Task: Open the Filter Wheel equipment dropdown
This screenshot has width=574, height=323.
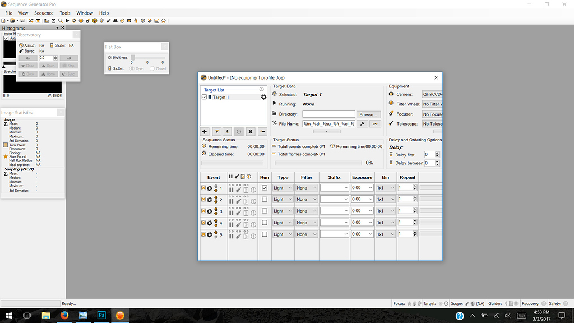Action: pos(432,104)
